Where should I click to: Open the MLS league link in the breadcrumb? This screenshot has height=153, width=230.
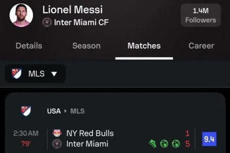[x=77, y=111]
